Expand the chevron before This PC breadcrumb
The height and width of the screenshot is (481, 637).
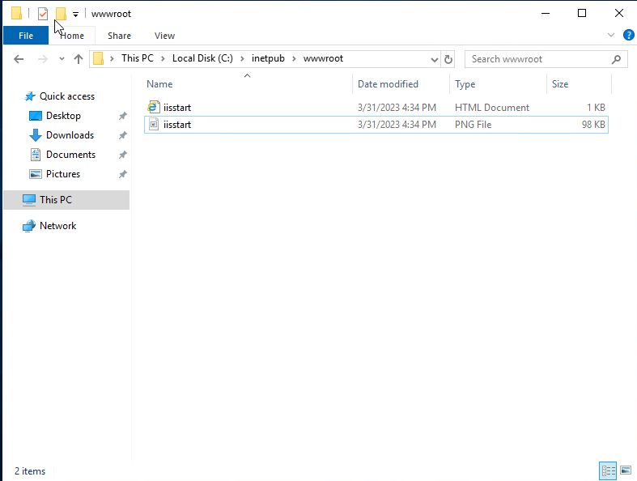point(112,59)
